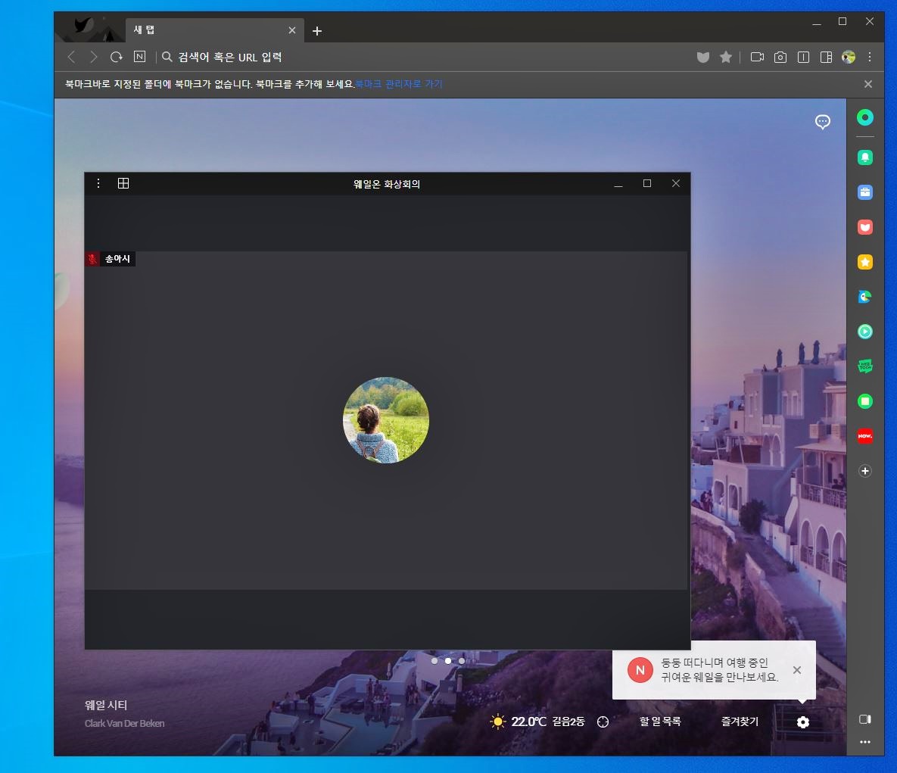Dismiss the 웨일 notification popup
The width and height of the screenshot is (897, 773).
[797, 670]
